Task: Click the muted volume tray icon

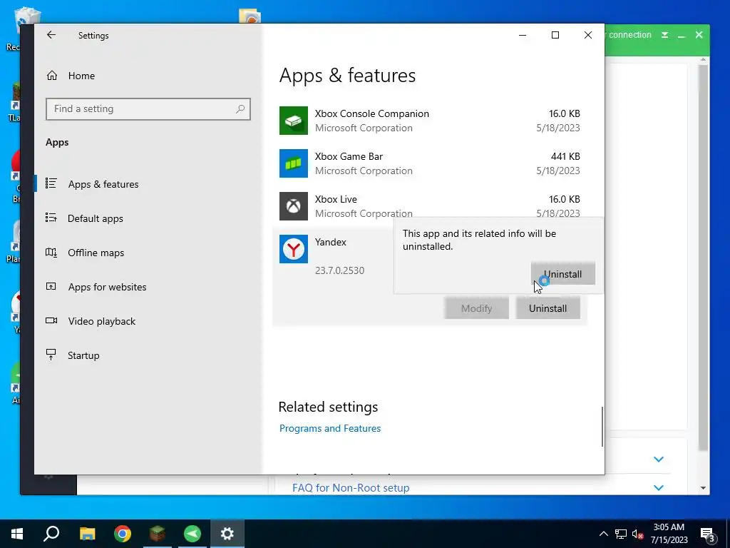Action: (638, 534)
